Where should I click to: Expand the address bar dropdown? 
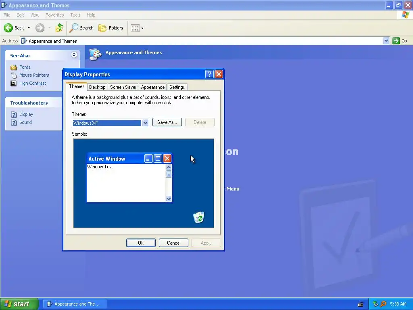pos(386,41)
